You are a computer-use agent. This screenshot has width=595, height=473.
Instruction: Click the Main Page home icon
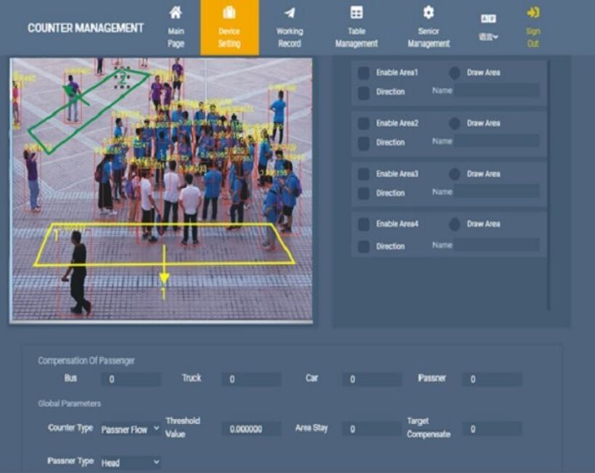(176, 13)
